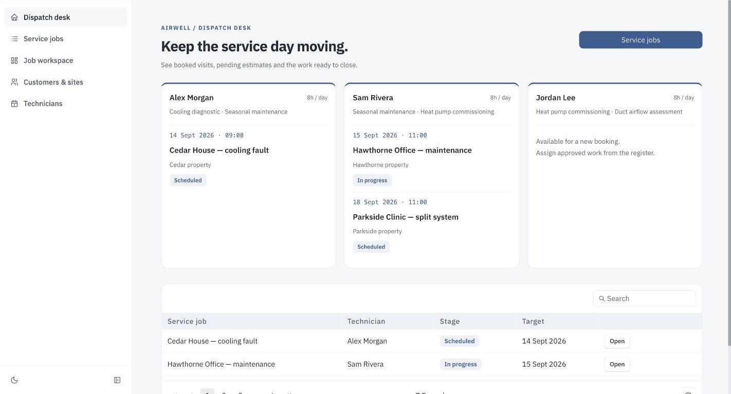Collapse the sidebar panel icon
Screen dimensions: 731x394
[117, 380]
